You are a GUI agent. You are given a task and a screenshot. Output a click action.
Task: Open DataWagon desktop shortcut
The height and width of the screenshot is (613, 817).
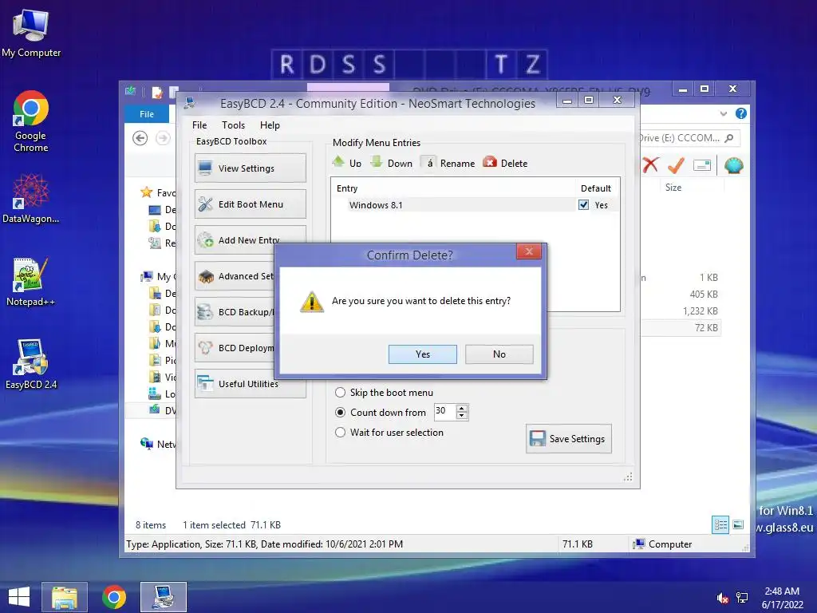coord(31,199)
